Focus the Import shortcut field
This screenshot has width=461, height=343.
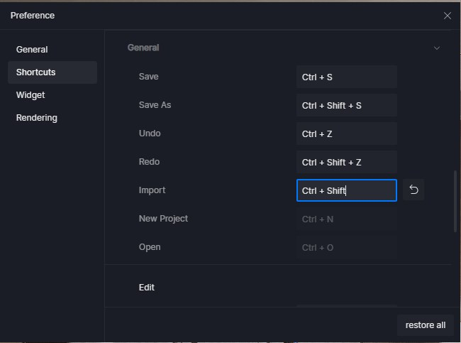pos(347,190)
